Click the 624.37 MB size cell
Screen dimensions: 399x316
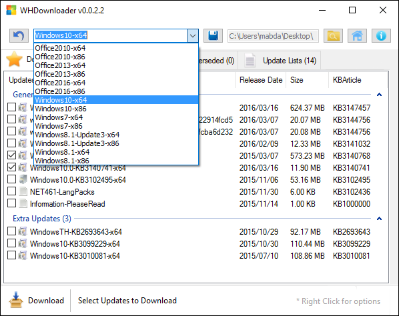click(x=308, y=108)
